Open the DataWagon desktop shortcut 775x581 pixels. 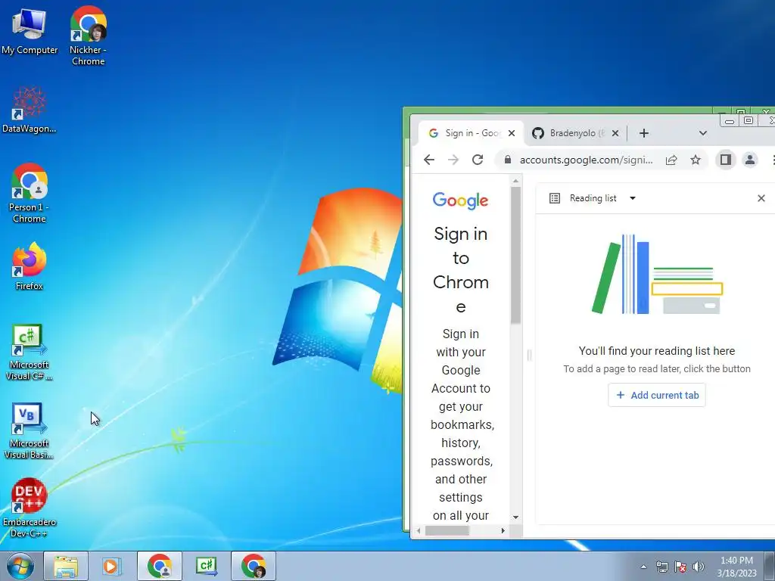point(30,110)
